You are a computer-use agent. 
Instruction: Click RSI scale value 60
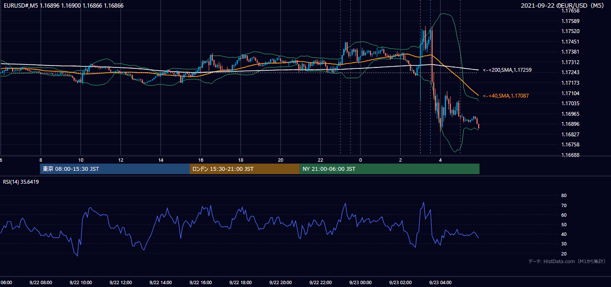point(564,215)
